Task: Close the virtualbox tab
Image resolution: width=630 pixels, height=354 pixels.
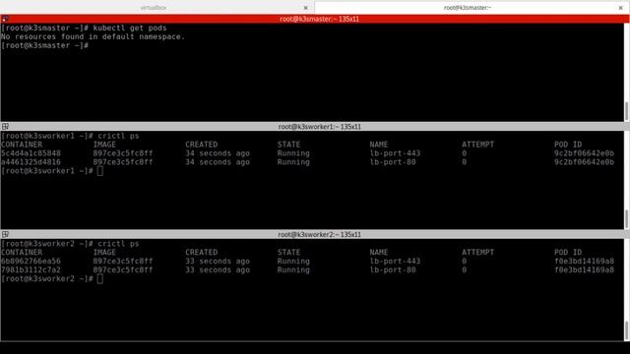Action: (x=306, y=8)
